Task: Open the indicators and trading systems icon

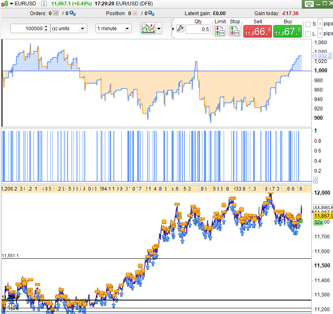Action: click(148, 28)
